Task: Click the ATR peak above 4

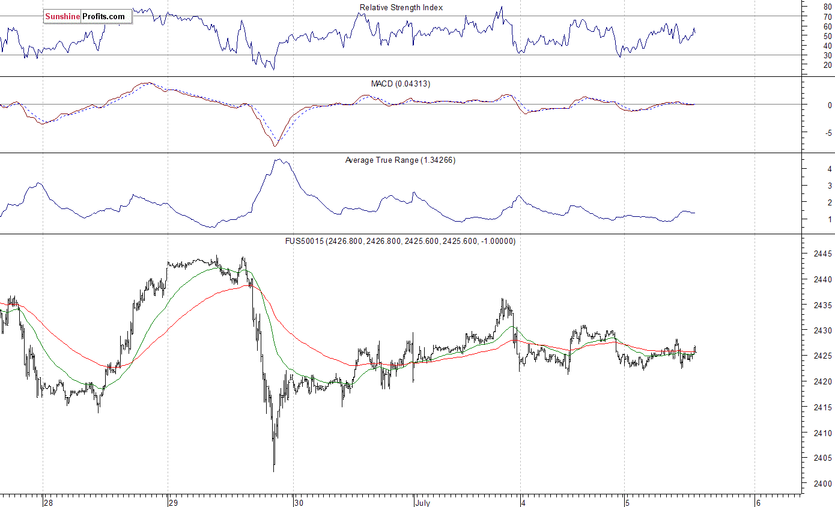Action: 278,160
